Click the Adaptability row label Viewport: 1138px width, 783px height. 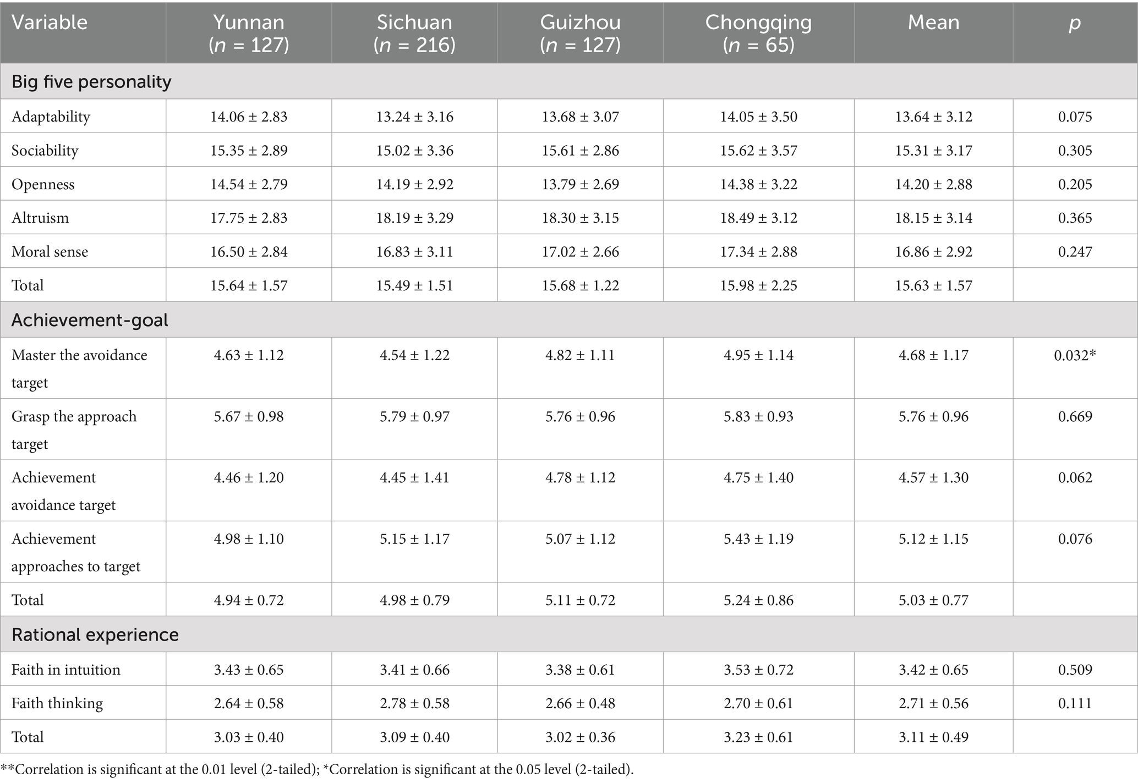pos(51,117)
